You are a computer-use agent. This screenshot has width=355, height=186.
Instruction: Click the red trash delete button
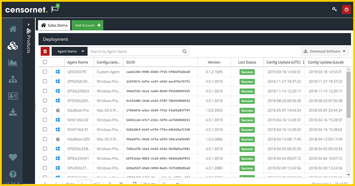[x=45, y=51]
